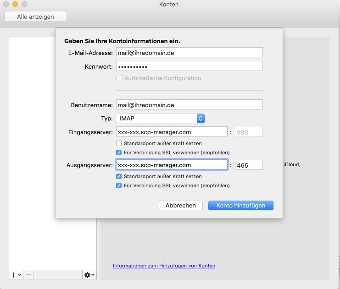The height and width of the screenshot is (289, 340).
Task: Uncheck SSL verwenden under Eingangsserver
Action: (119, 152)
